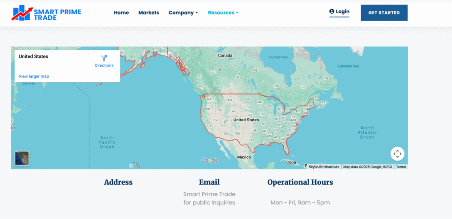The image size is (452, 219).
Task: Expand the Resources dropdown menu
Action: pyautogui.click(x=223, y=13)
